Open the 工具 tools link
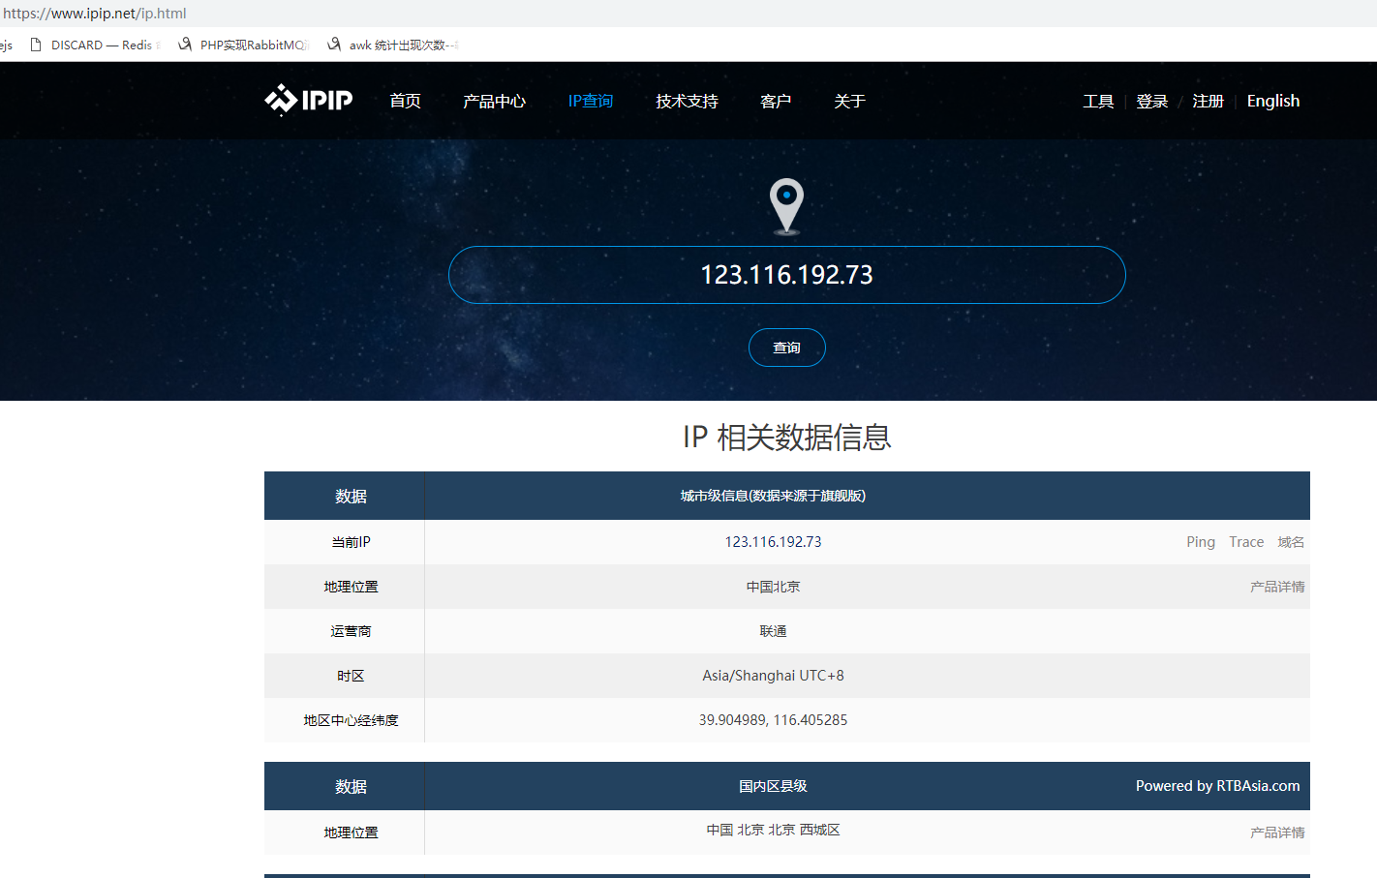Image resolution: width=1377 pixels, height=878 pixels. pyautogui.click(x=1098, y=102)
